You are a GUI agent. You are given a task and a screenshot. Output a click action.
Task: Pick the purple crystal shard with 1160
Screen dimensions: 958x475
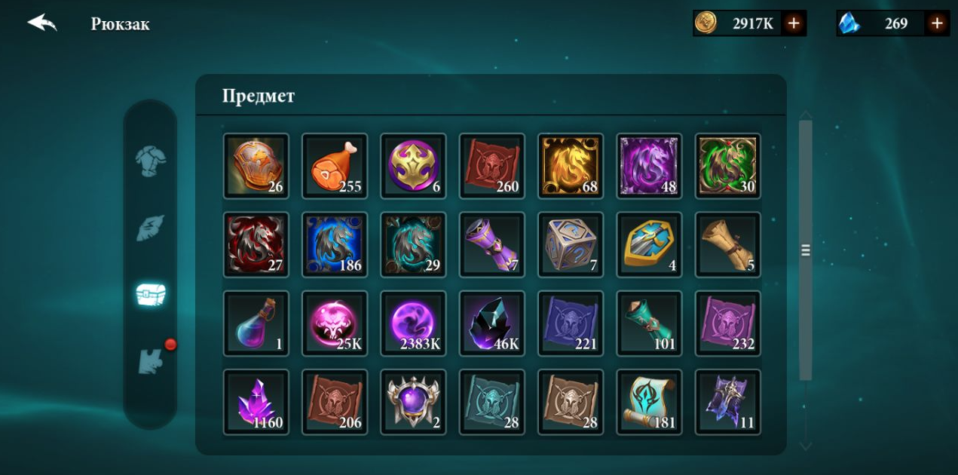pyautogui.click(x=256, y=402)
